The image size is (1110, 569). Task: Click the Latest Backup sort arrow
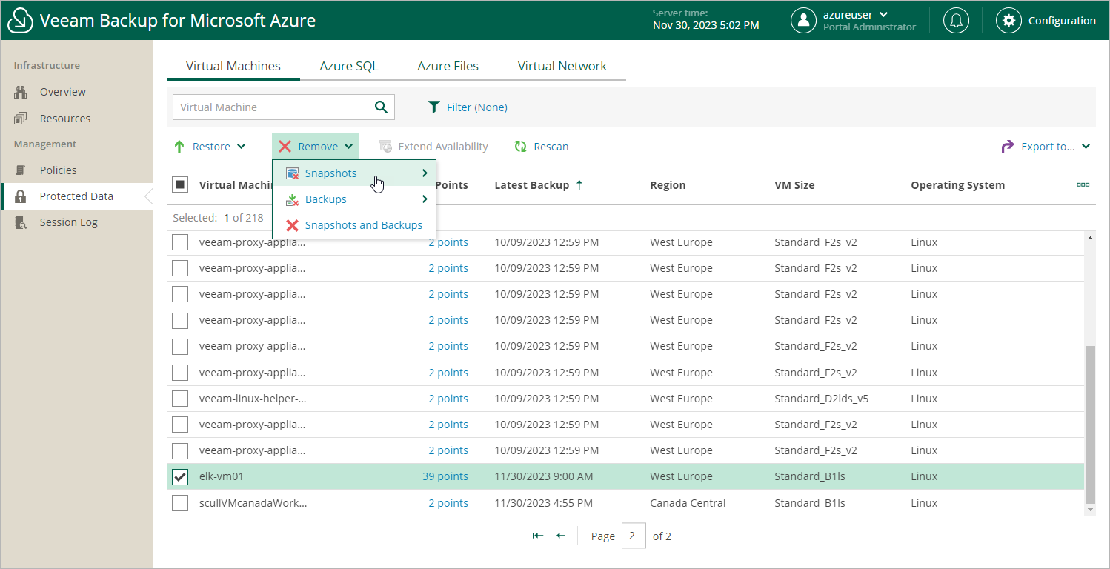(x=579, y=184)
